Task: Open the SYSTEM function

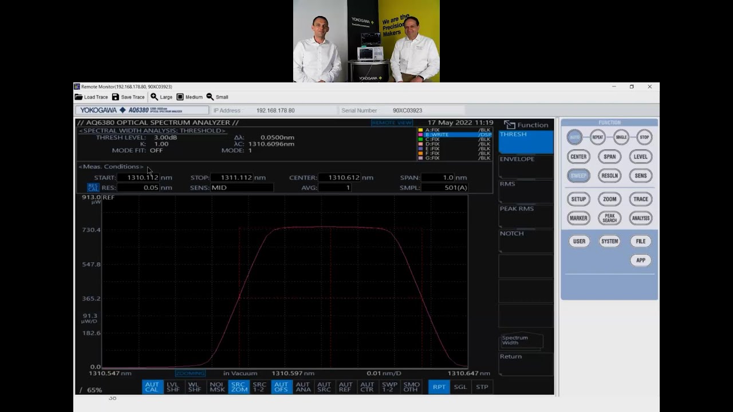Action: pos(610,241)
